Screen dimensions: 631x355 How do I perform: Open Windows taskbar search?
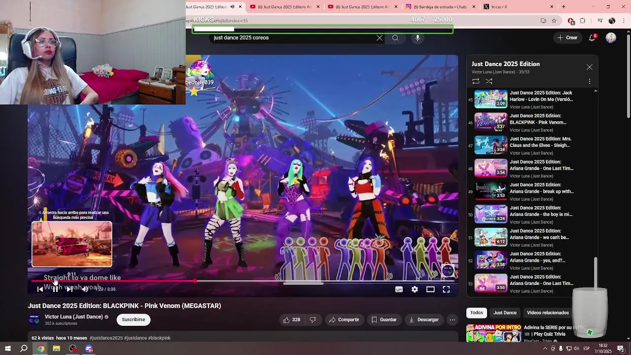click(x=24, y=349)
